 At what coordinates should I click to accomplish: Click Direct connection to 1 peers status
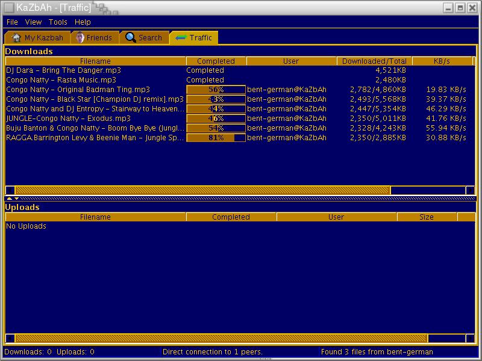click(x=213, y=352)
